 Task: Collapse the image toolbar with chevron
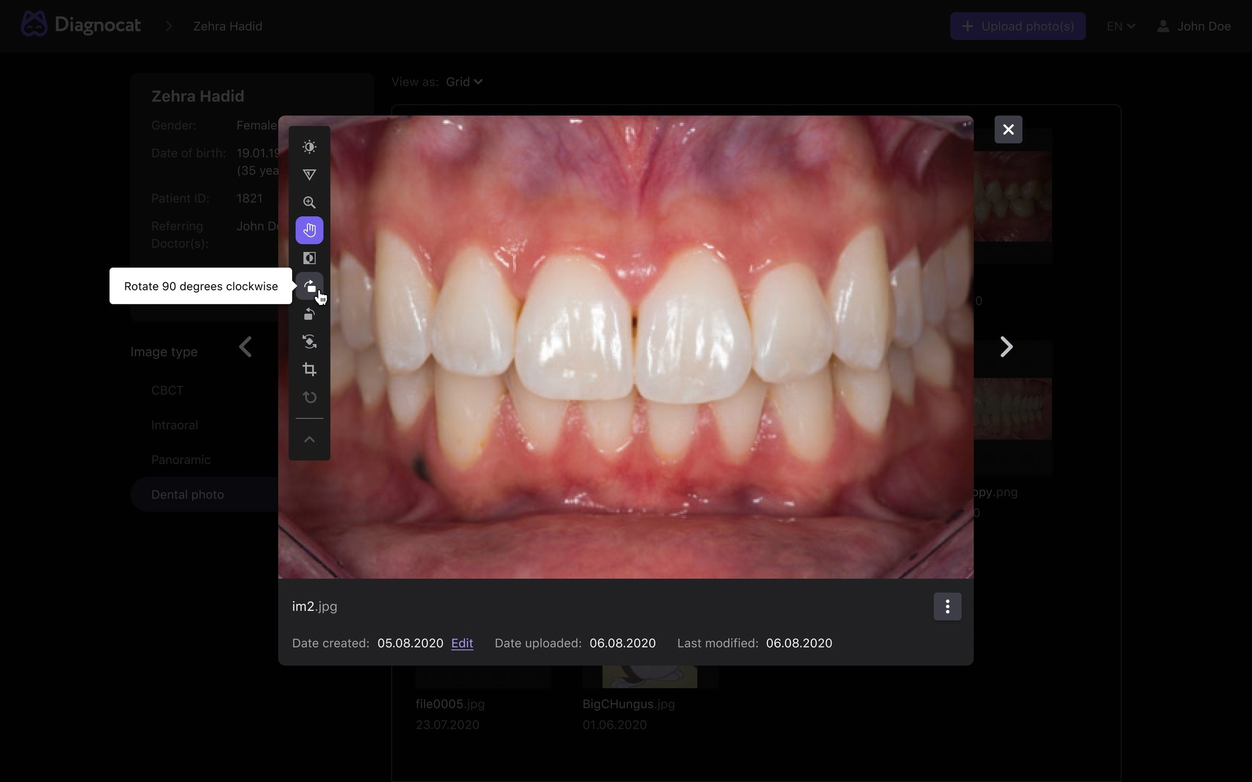pyautogui.click(x=309, y=439)
